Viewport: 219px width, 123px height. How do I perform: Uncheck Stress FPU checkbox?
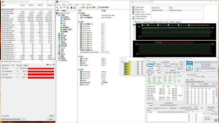tap(136, 9)
